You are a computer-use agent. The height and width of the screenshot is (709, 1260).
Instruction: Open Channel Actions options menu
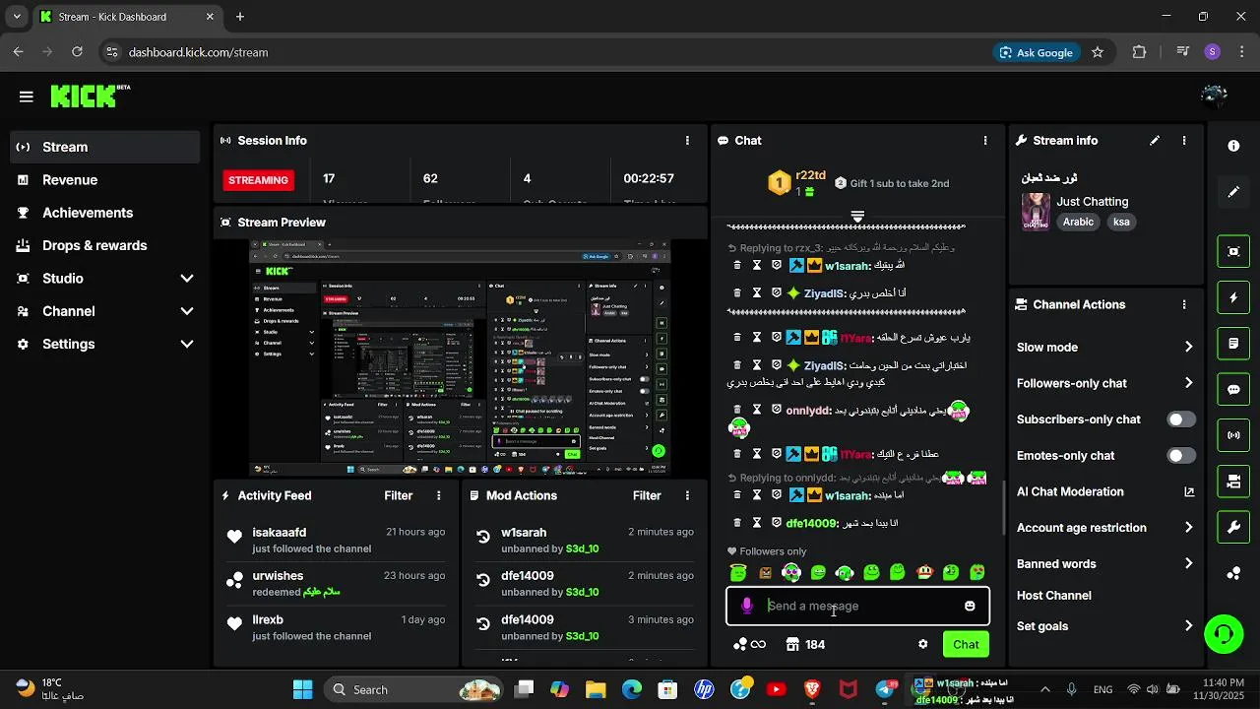pyautogui.click(x=1184, y=305)
